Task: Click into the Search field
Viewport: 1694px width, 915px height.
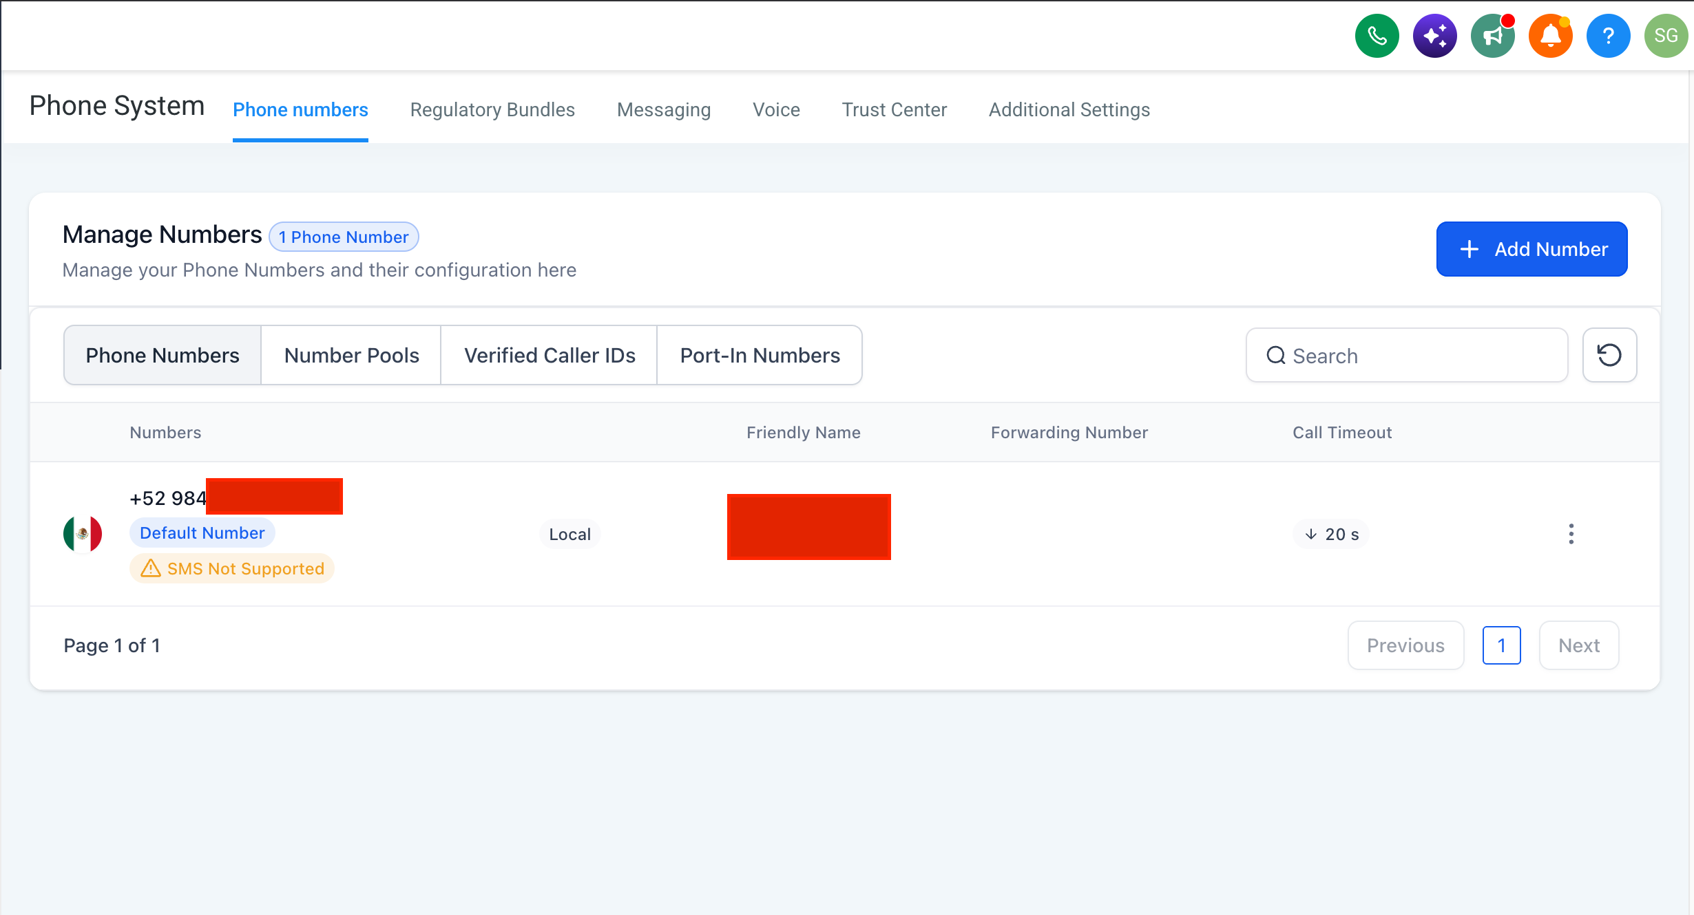Action: pos(1406,355)
